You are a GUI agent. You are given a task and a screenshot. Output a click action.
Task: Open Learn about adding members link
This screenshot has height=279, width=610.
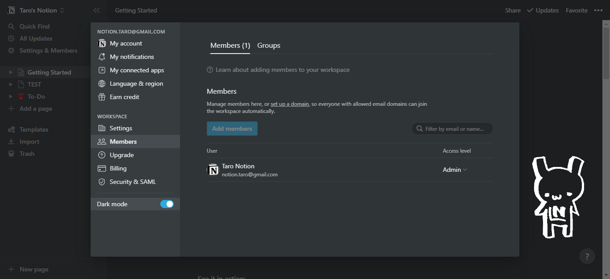283,70
